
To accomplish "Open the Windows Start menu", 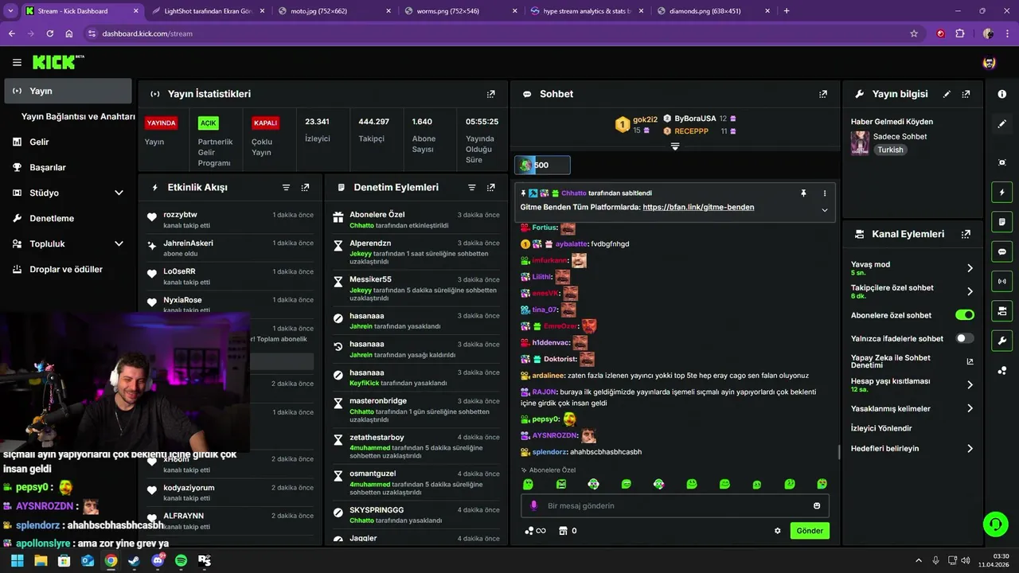I will click(18, 560).
